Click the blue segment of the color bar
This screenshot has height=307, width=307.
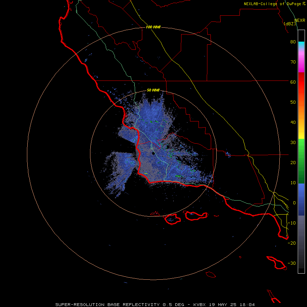[301, 200]
